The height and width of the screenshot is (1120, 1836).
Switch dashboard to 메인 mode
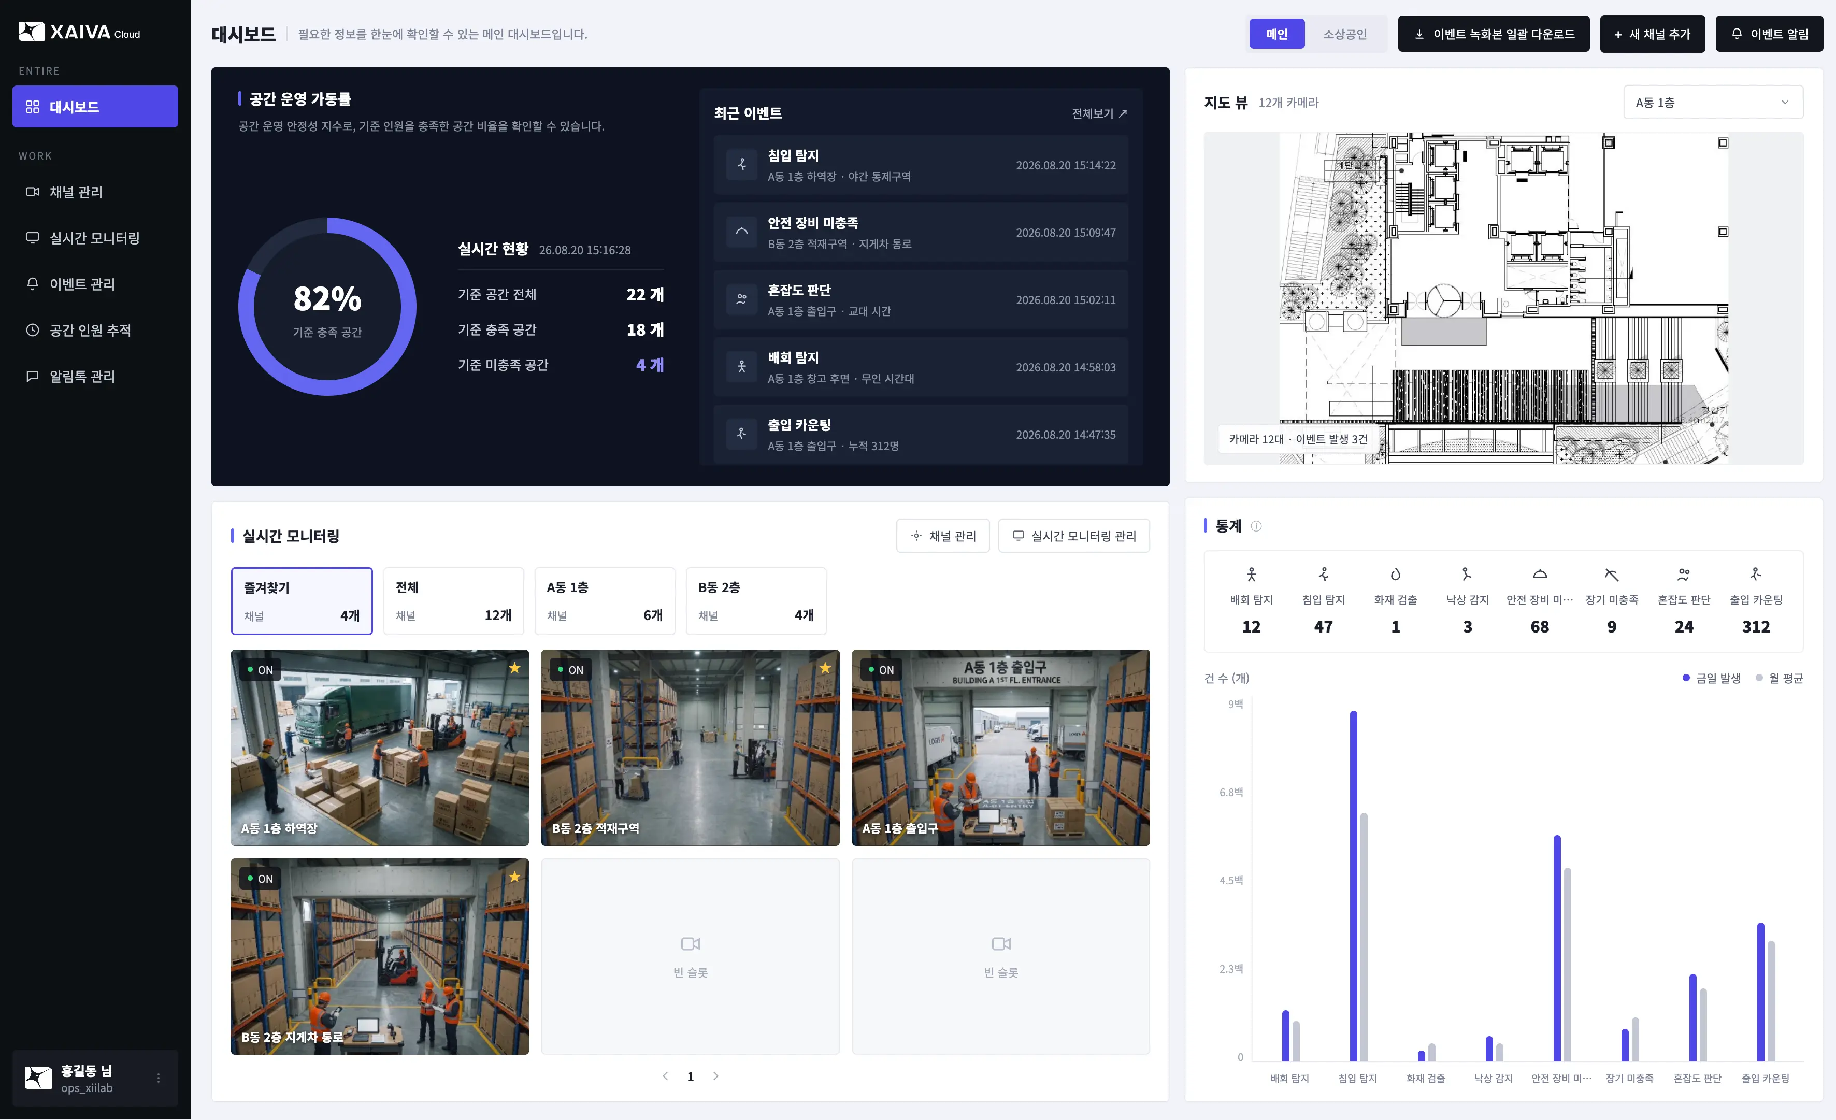pyautogui.click(x=1276, y=34)
